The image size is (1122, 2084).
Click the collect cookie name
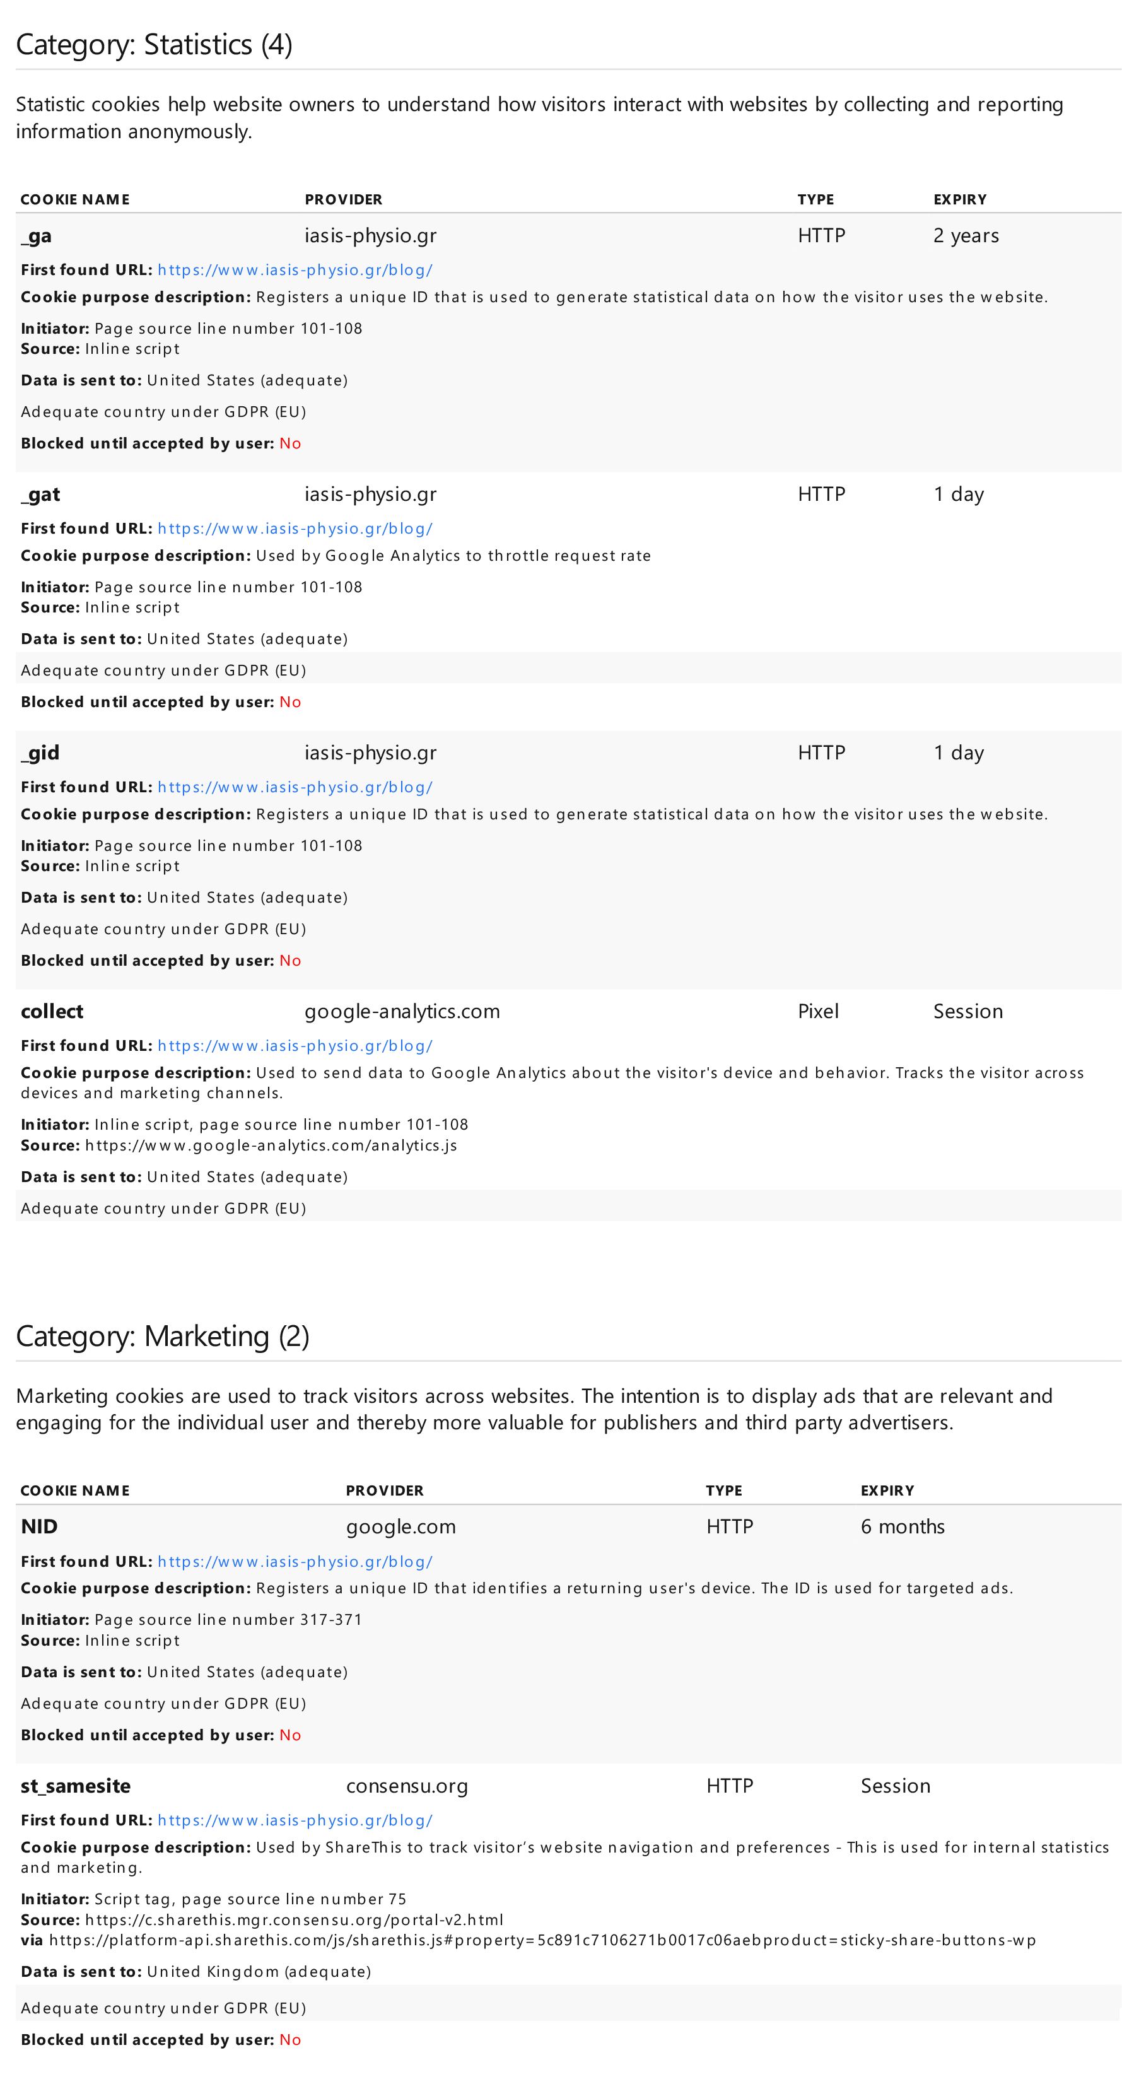click(52, 1011)
